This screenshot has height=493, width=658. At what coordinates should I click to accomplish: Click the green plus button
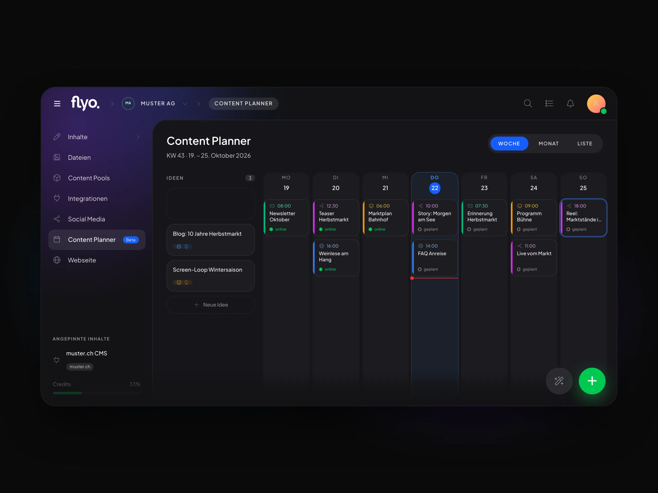tap(592, 381)
